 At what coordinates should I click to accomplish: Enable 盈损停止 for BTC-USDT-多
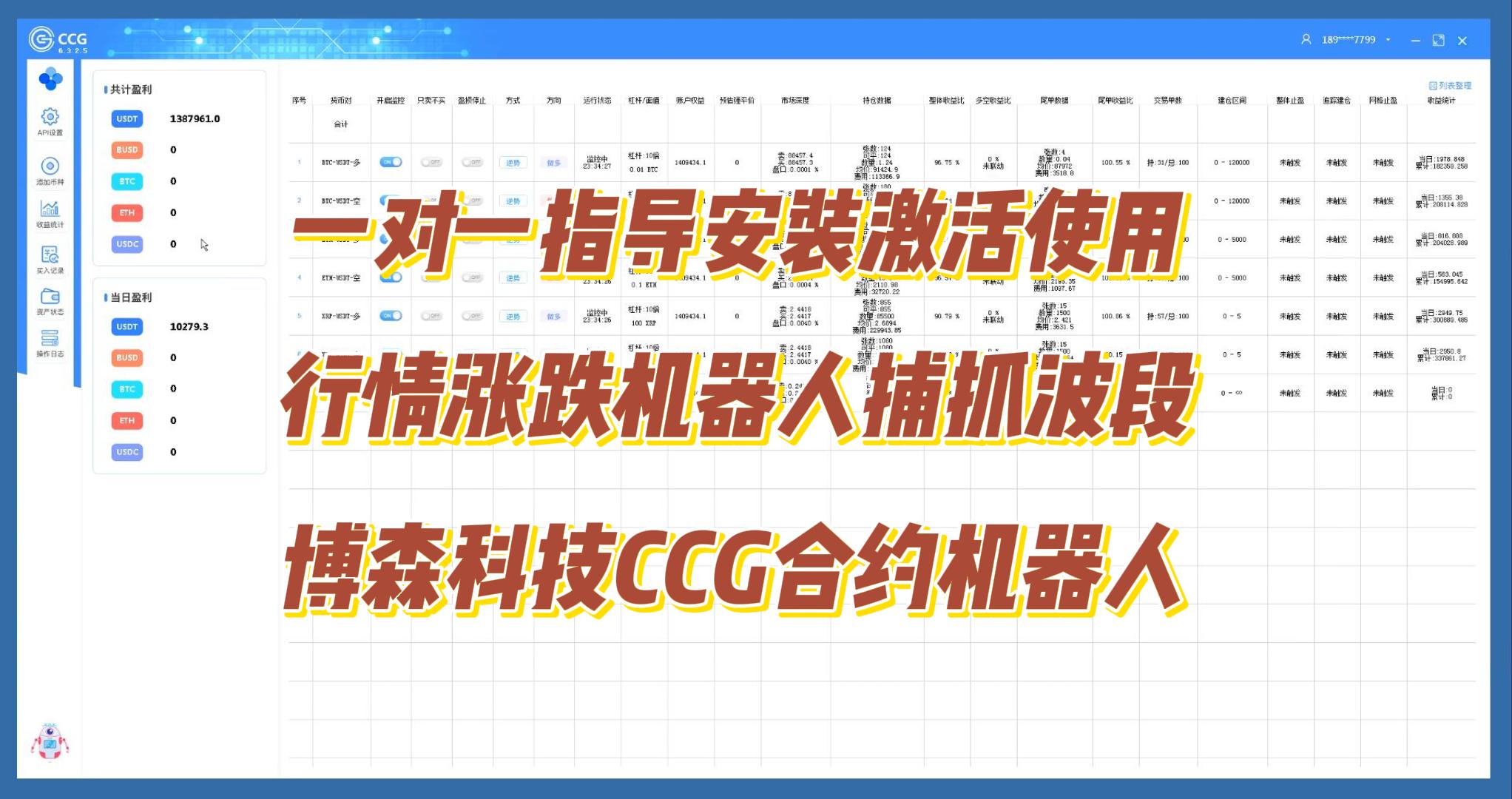pos(472,162)
